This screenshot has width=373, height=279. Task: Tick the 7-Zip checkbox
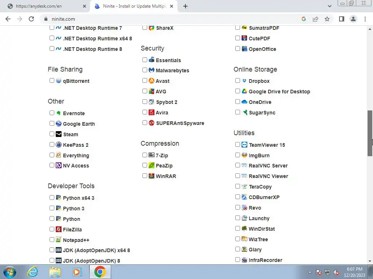tap(145, 155)
